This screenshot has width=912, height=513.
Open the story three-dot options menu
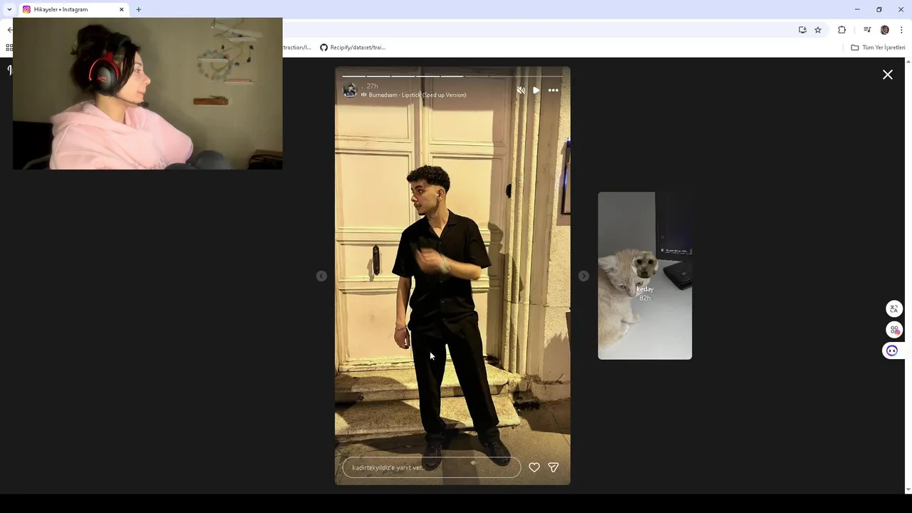[554, 90]
